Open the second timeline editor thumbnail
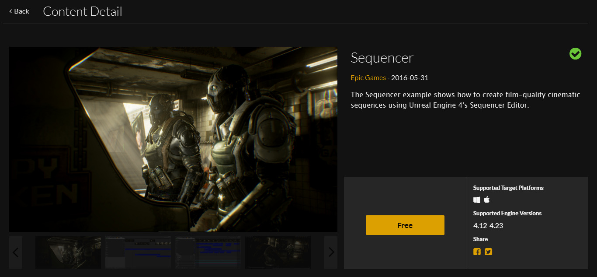 click(x=138, y=252)
